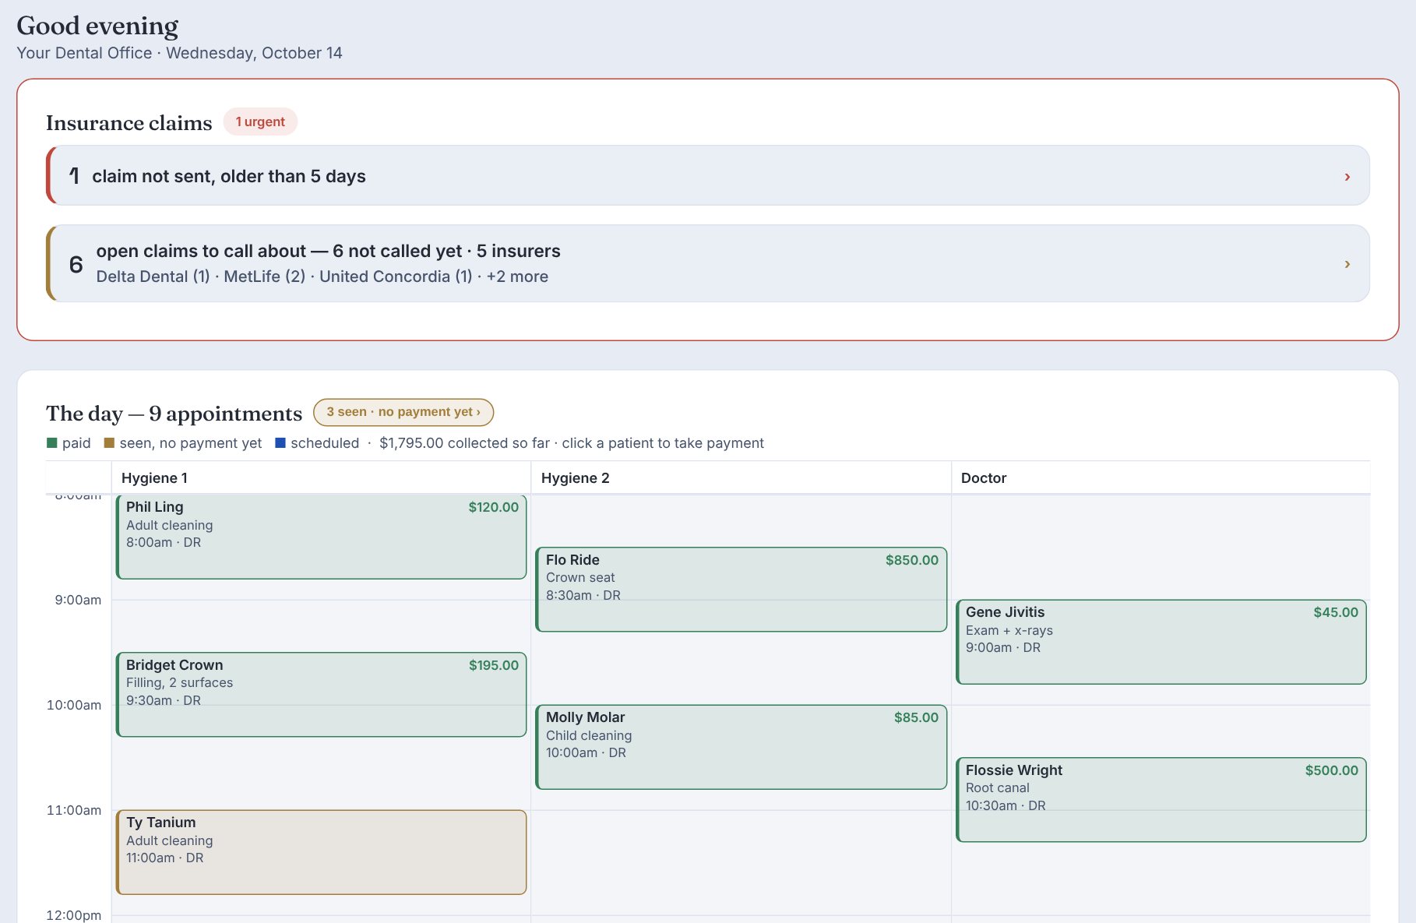The height and width of the screenshot is (923, 1416).
Task: Click the tan seen, no payment yet swatch
Action: [109, 443]
